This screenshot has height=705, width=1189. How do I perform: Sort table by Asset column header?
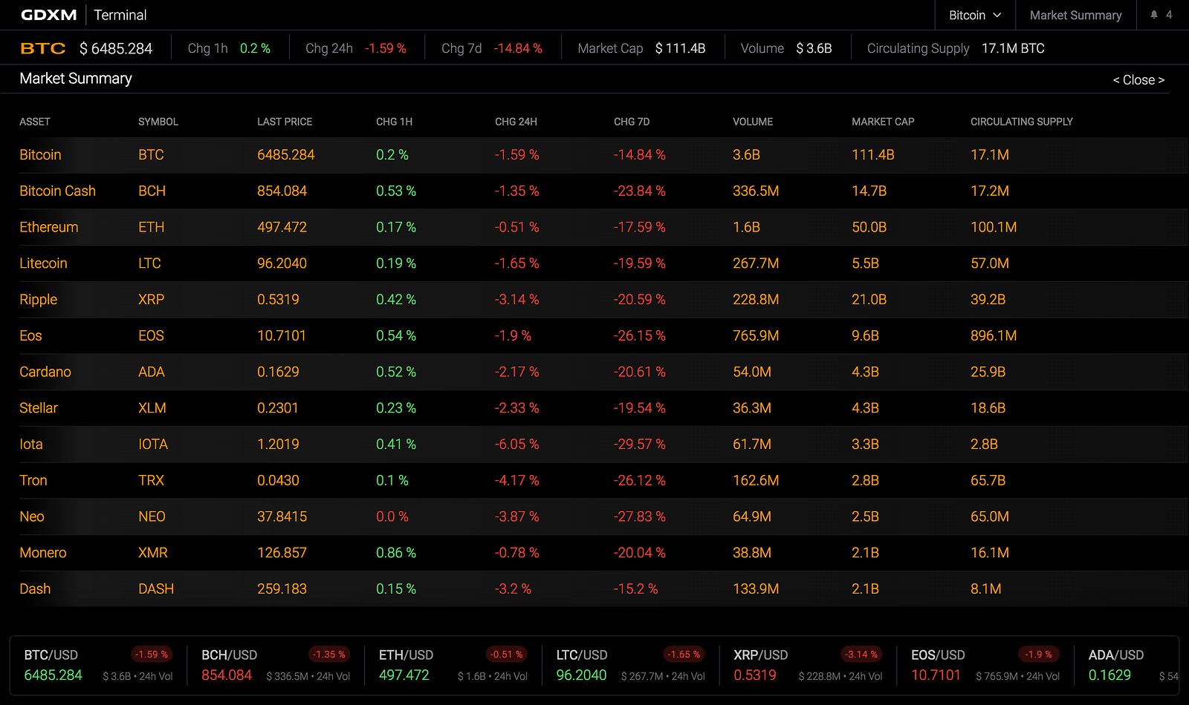click(x=35, y=122)
